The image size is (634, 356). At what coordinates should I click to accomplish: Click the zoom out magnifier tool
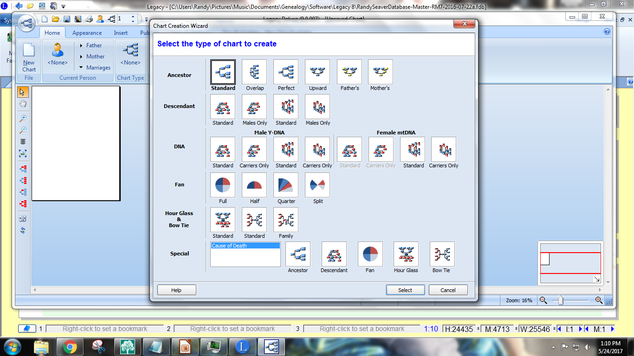point(23,130)
